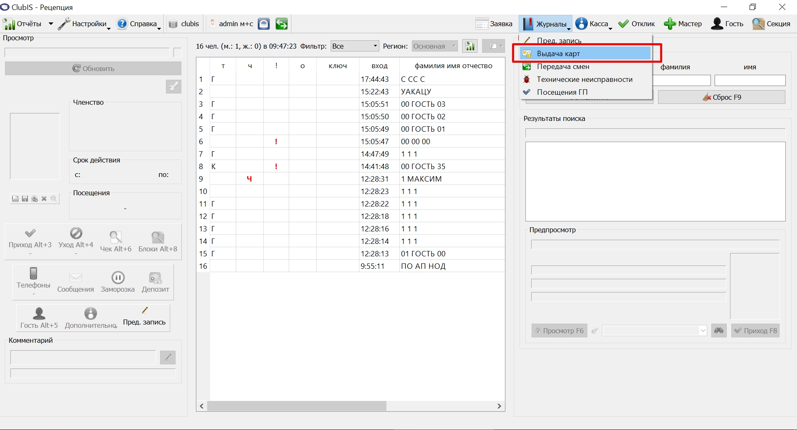Image resolution: width=797 pixels, height=430 pixels.
Task: Expand the Регион Основная combo box
Action: tap(435, 46)
